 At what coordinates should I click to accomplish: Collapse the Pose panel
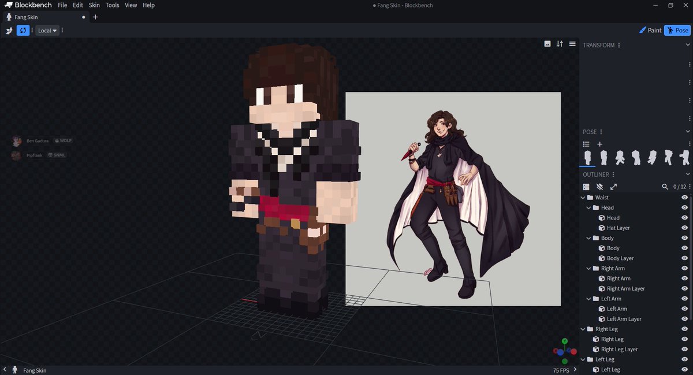coord(687,132)
